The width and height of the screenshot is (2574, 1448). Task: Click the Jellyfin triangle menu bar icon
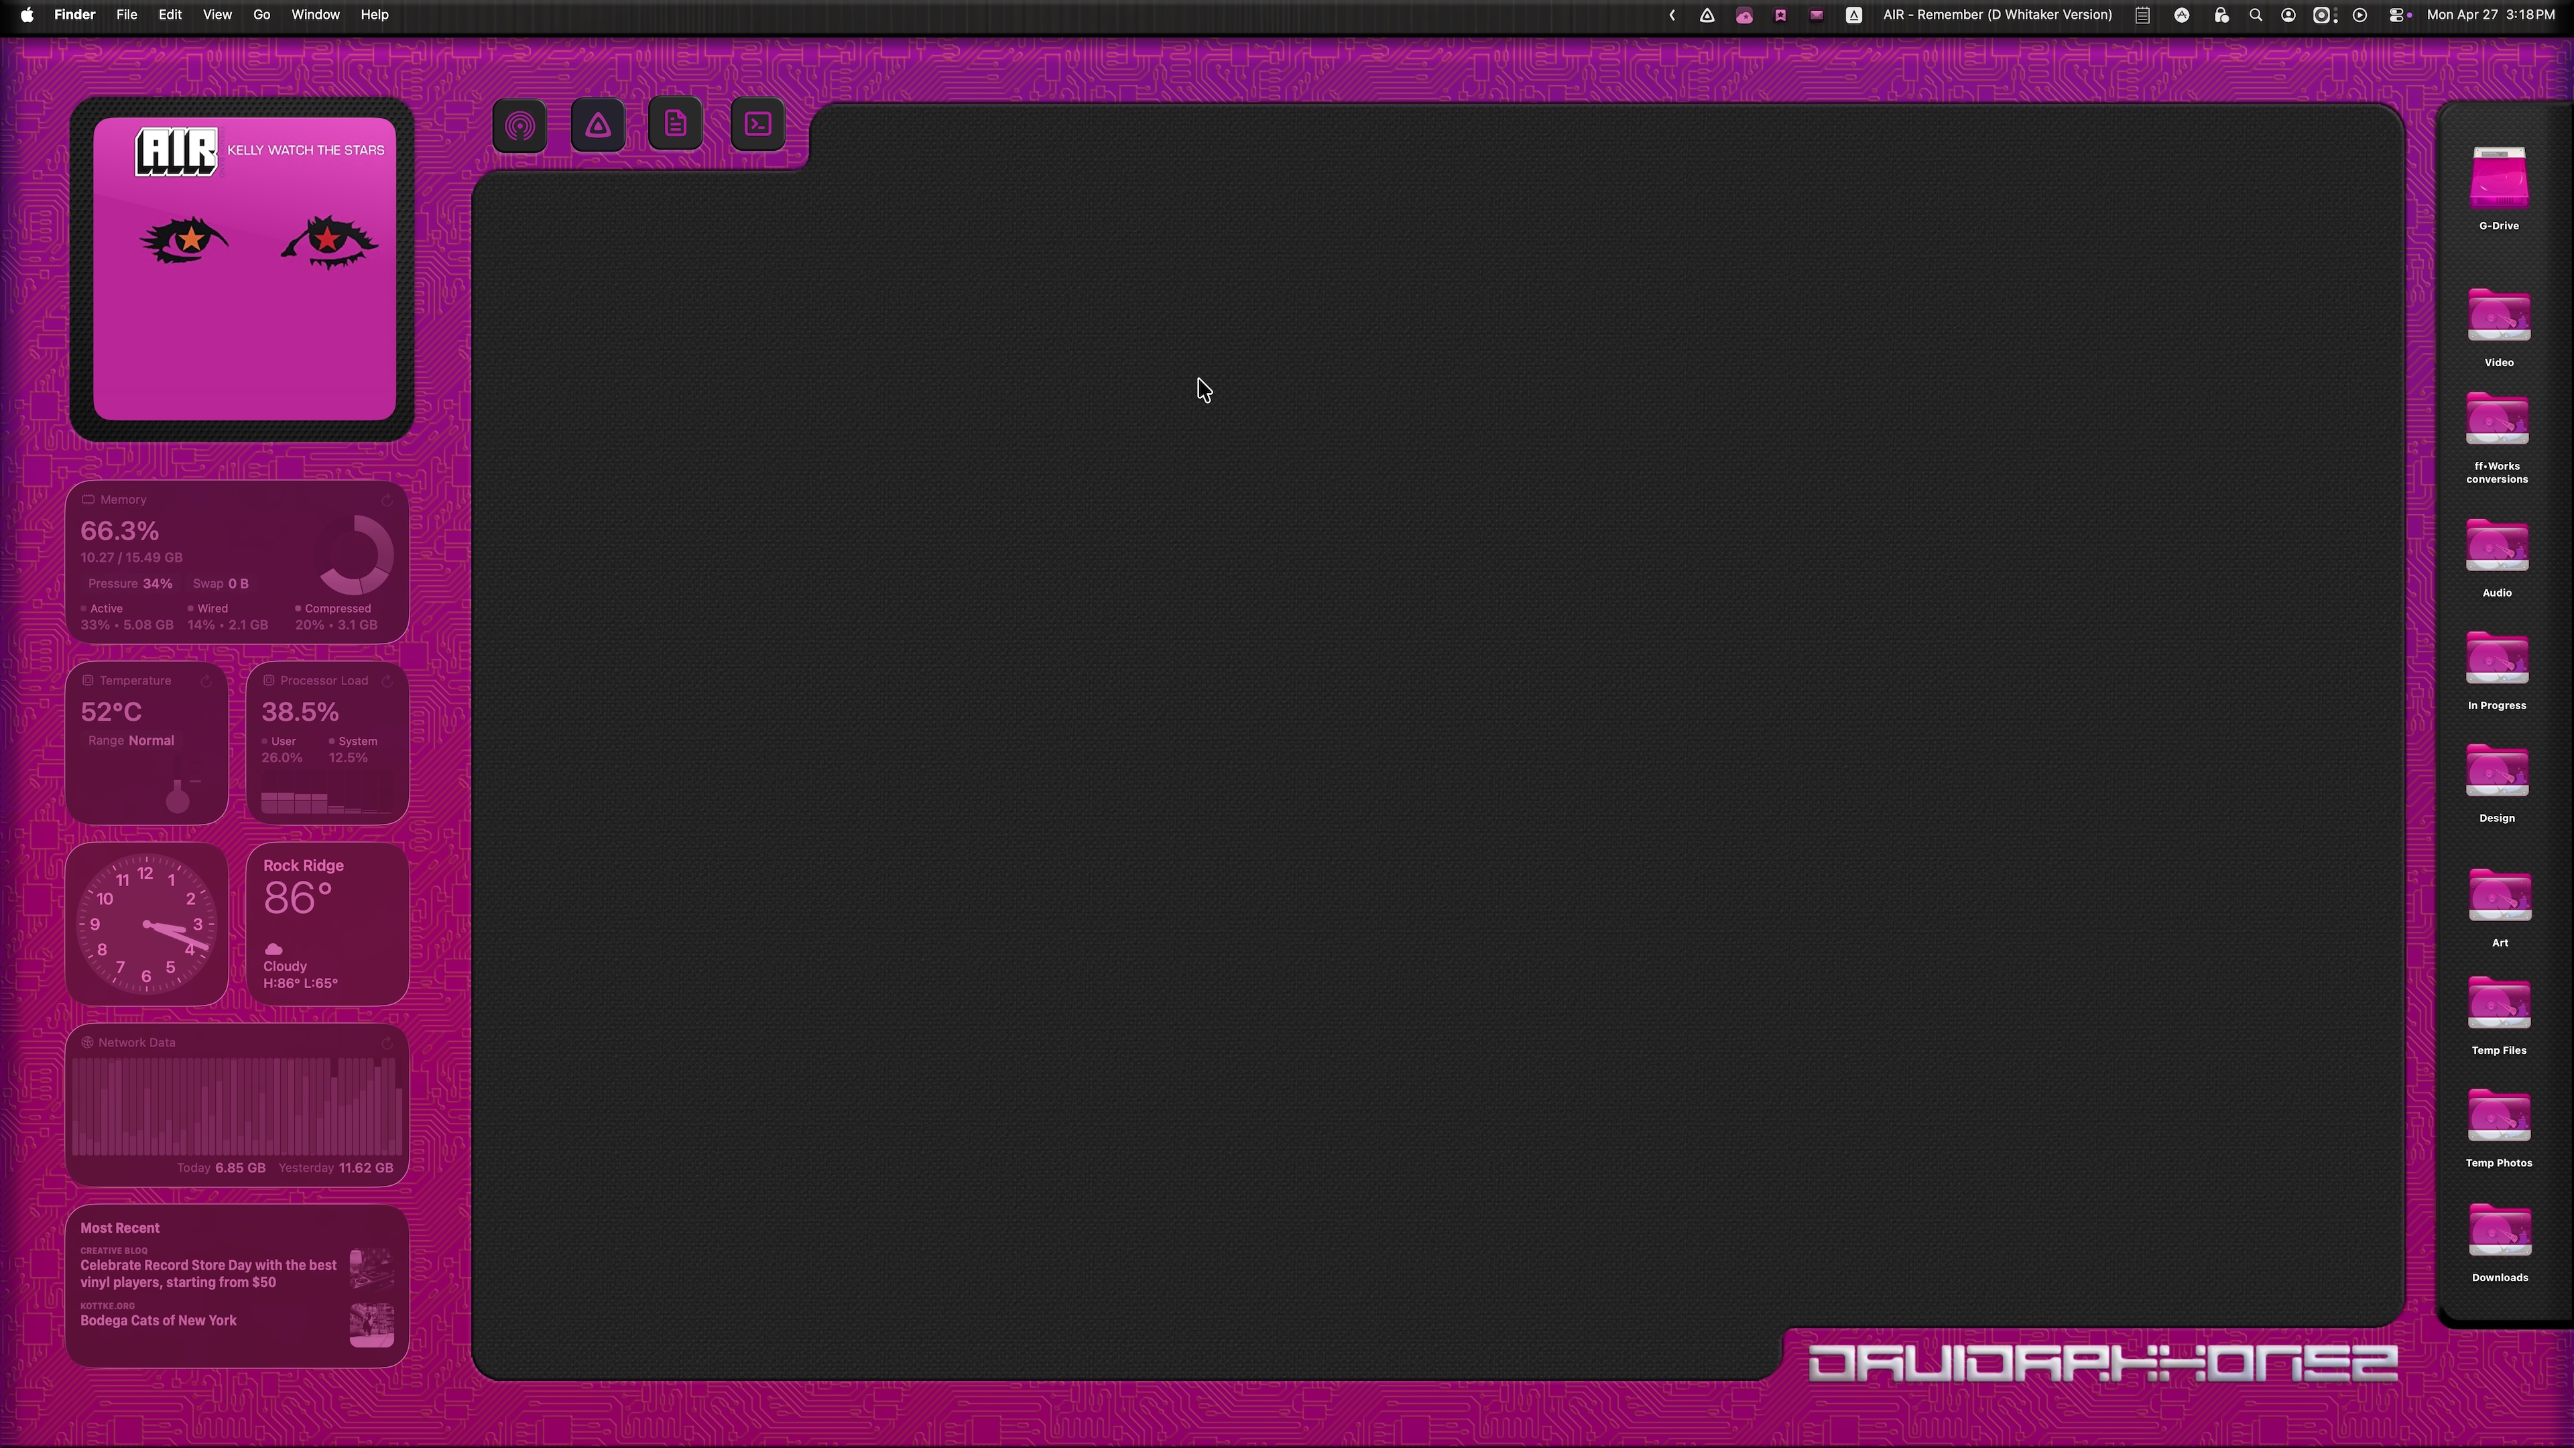click(1708, 15)
